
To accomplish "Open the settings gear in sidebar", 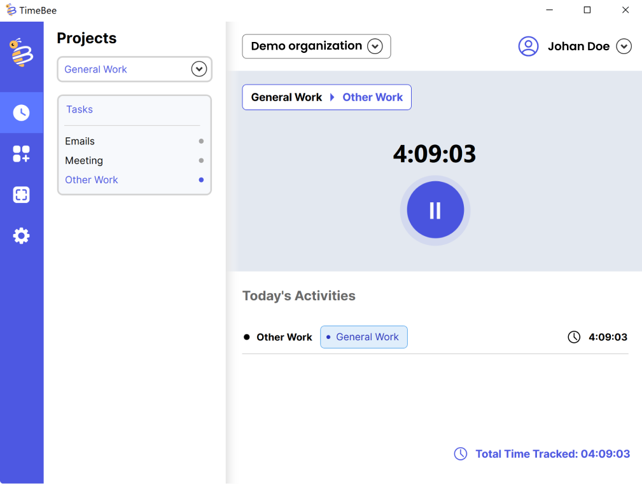I will click(x=22, y=236).
